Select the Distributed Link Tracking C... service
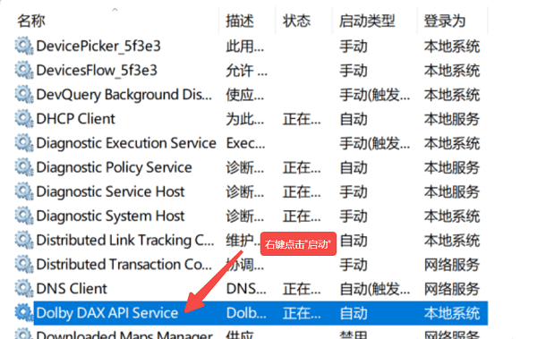The height and width of the screenshot is (339, 537). [x=125, y=241]
